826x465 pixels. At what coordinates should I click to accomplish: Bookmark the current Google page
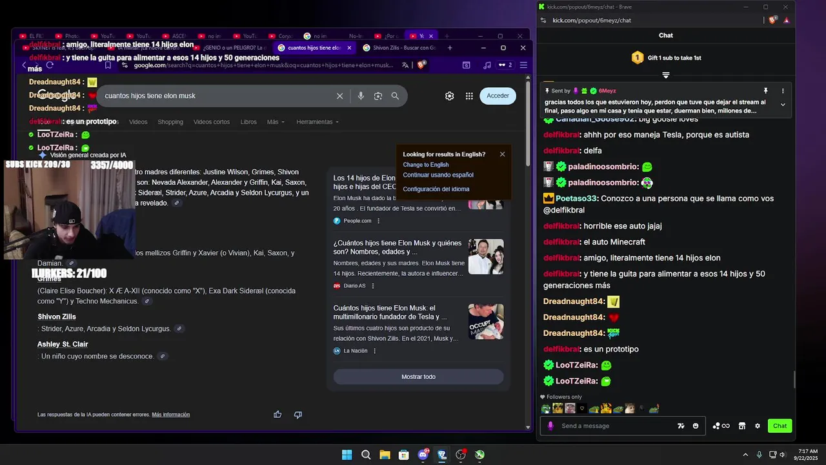[x=108, y=65]
